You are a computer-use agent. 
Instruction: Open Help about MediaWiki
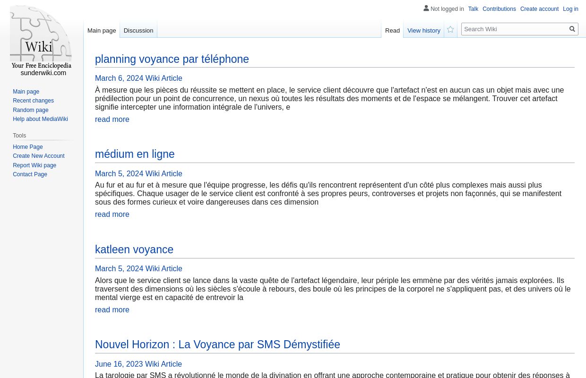[40, 119]
